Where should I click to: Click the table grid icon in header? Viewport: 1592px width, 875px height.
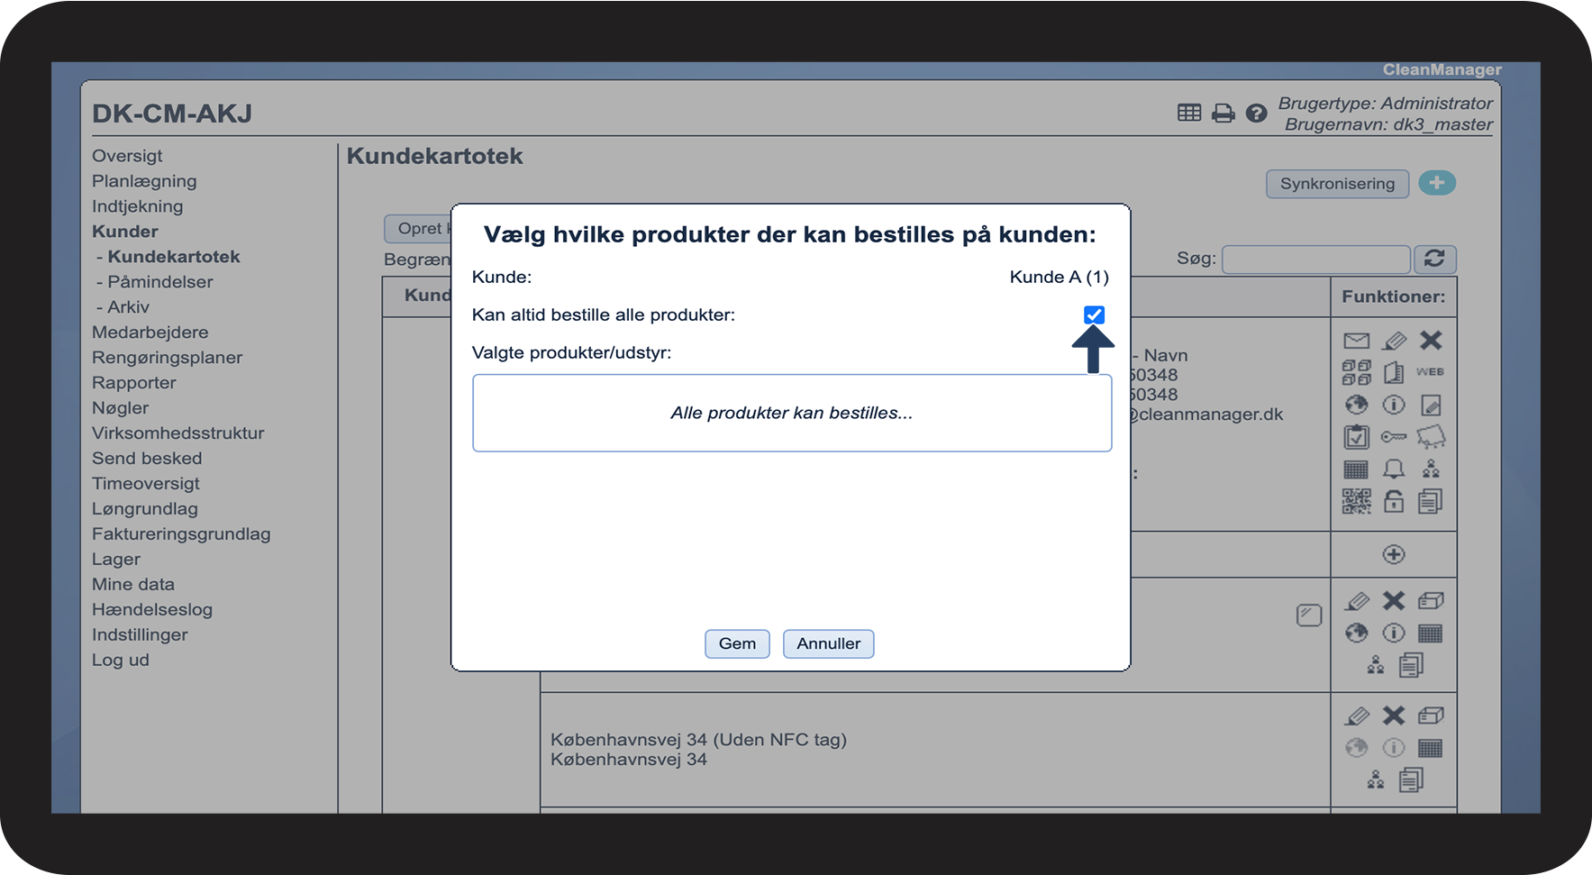coord(1189,113)
